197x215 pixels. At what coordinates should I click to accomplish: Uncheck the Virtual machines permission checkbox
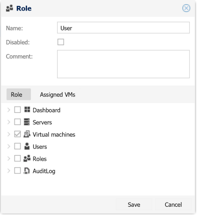[x=17, y=134]
